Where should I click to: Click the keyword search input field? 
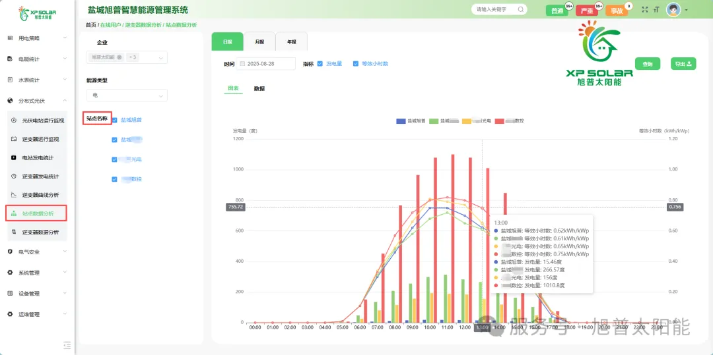[494, 10]
